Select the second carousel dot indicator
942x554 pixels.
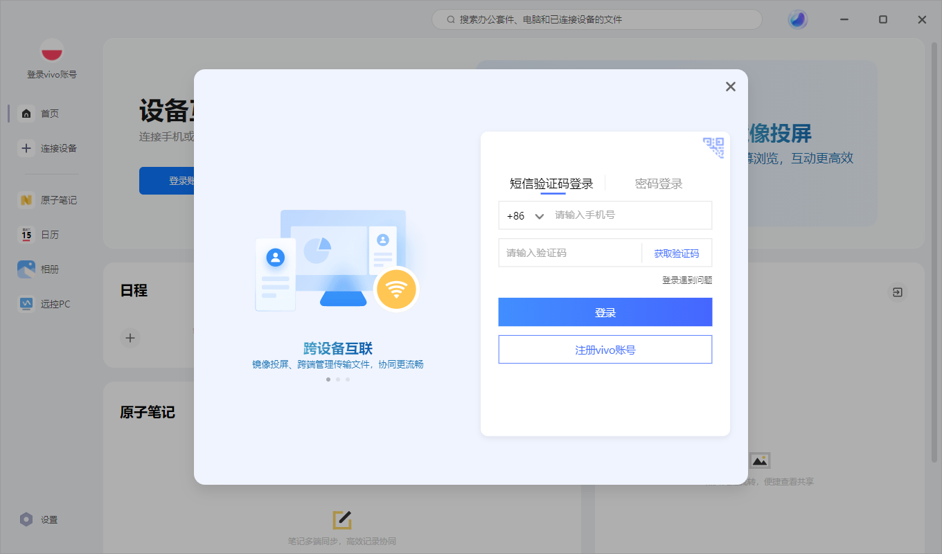pyautogui.click(x=338, y=379)
